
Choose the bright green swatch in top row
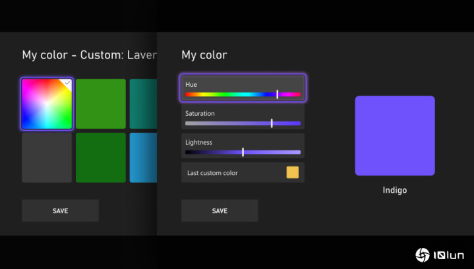click(x=100, y=104)
